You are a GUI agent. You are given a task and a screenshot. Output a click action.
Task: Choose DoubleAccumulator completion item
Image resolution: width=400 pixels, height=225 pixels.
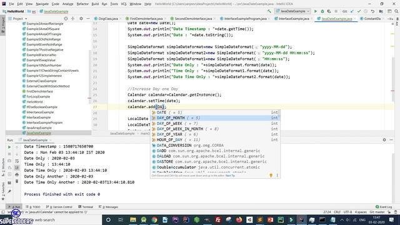coord(215,167)
